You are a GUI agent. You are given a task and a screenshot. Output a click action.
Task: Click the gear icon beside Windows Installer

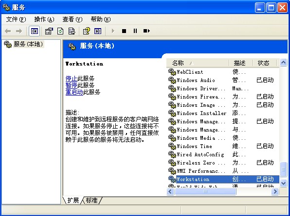pyautogui.click(x=172, y=113)
